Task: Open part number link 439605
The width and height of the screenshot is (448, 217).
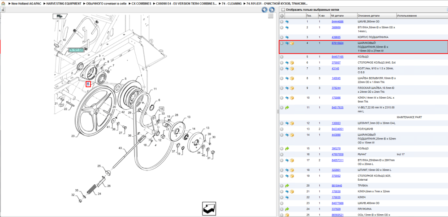Action: point(336,37)
